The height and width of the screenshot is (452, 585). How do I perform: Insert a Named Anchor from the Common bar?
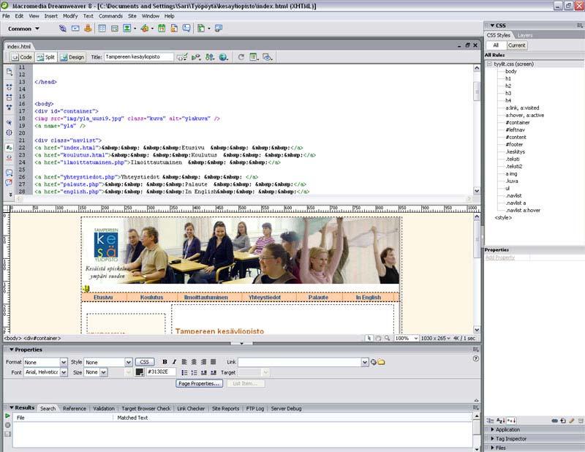[88, 29]
